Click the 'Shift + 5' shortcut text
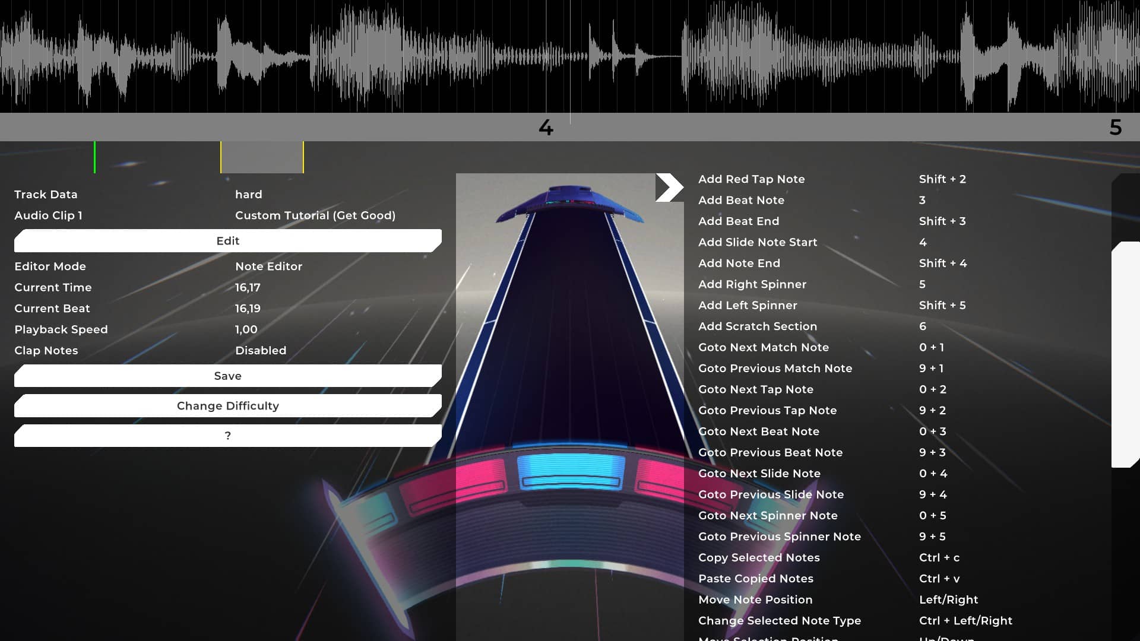Image resolution: width=1140 pixels, height=641 pixels. click(x=942, y=306)
